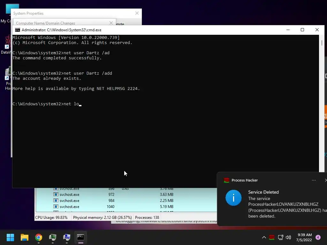Click the 'net user Dartz /add' line
Image resolution: width=327 pixels, height=245 pixels.
tap(62, 73)
